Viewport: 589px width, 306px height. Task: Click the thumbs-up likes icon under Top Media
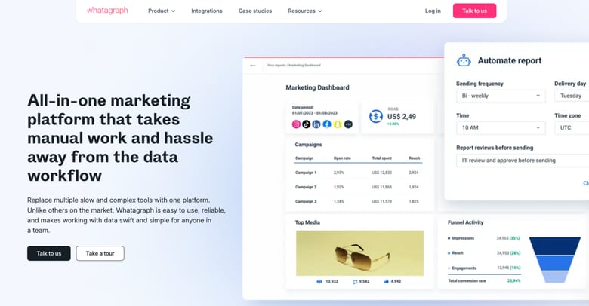pyautogui.click(x=387, y=281)
